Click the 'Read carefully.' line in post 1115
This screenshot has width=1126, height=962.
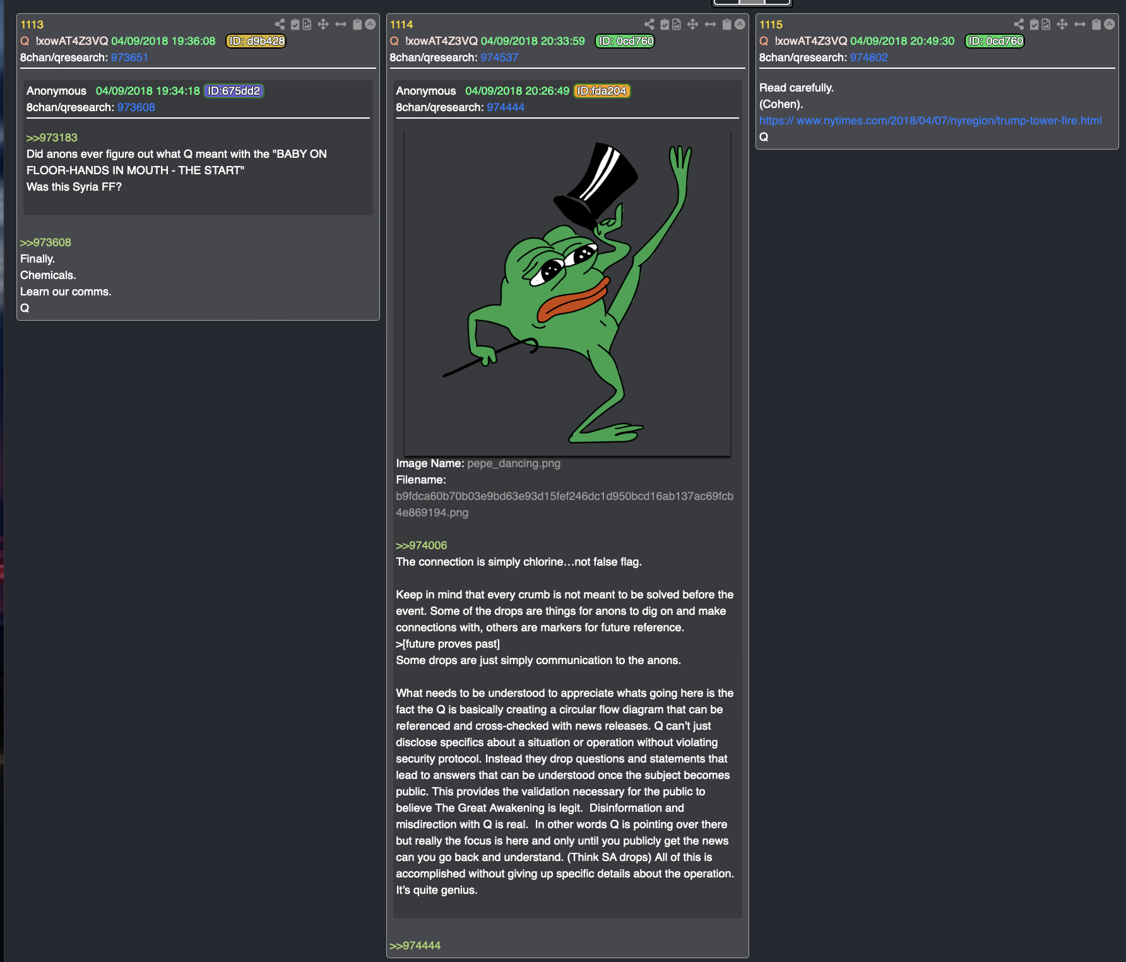click(x=797, y=88)
